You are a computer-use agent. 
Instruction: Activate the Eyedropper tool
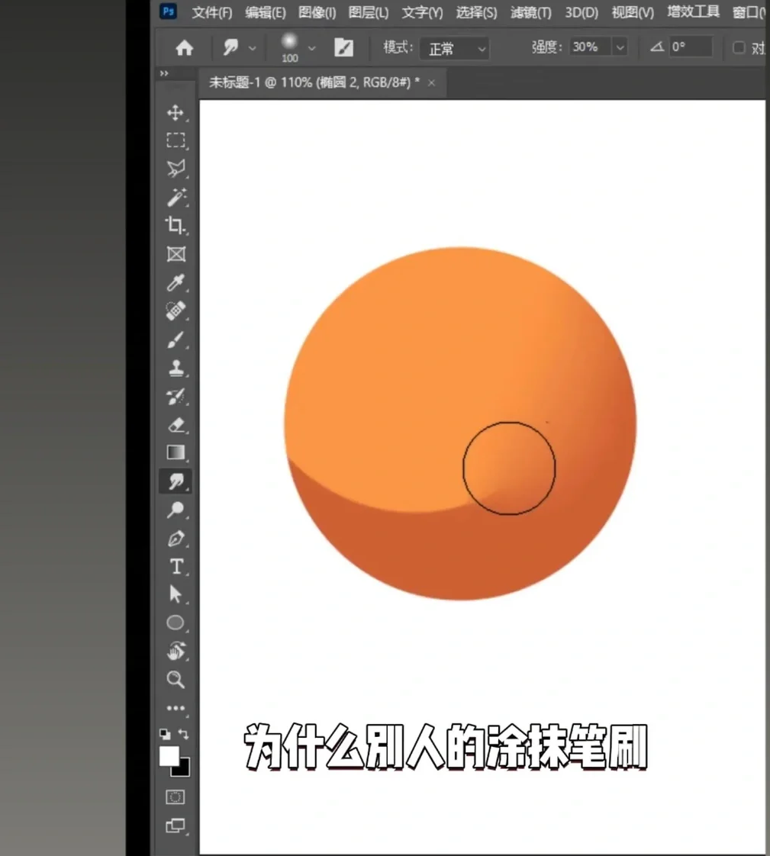[x=176, y=283]
